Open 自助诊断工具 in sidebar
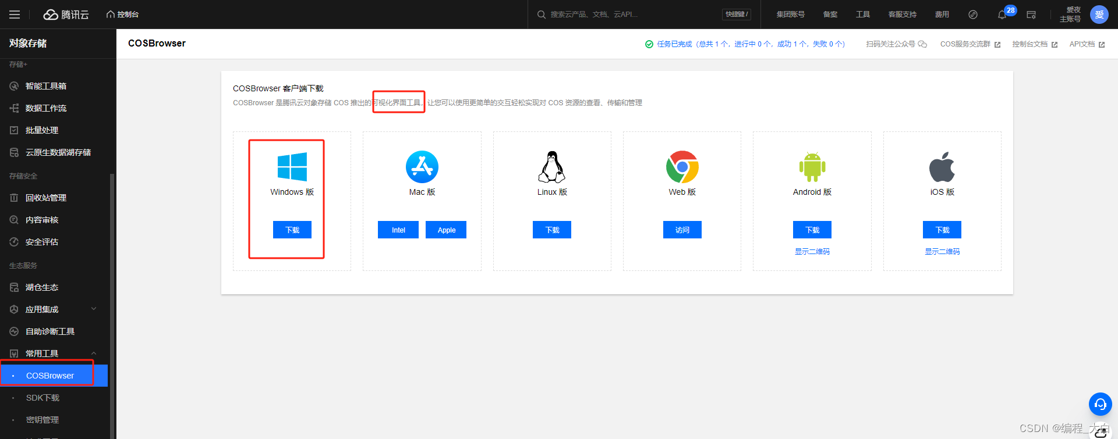Image resolution: width=1118 pixels, height=439 pixels. (50, 331)
